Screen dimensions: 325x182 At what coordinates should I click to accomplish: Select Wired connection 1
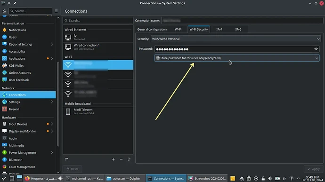[x=98, y=47]
